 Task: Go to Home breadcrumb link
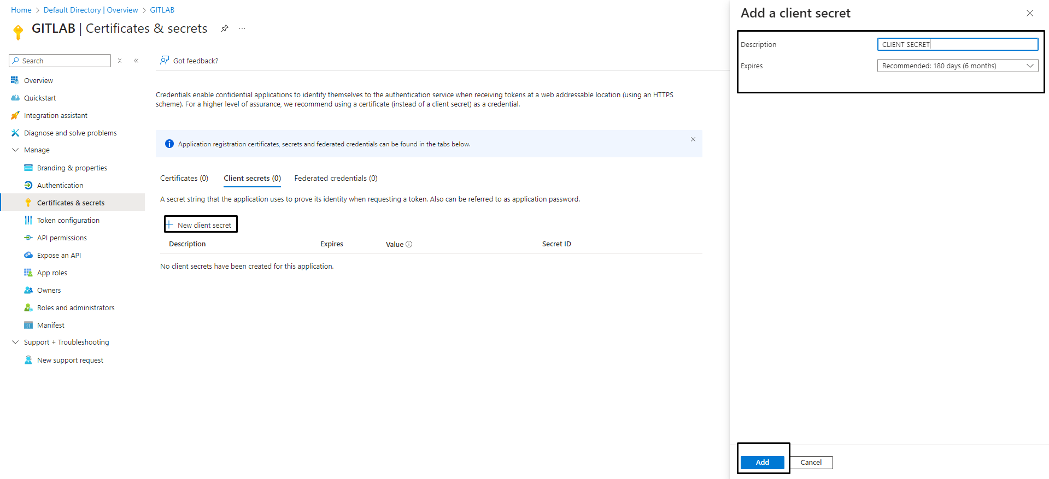pyautogui.click(x=21, y=10)
